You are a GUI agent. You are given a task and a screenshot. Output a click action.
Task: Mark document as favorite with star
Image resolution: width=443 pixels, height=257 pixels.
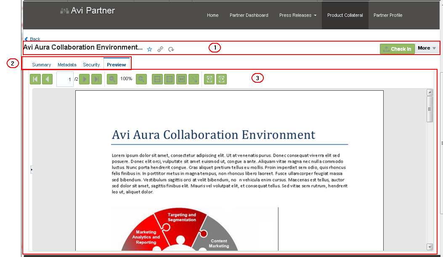[149, 50]
